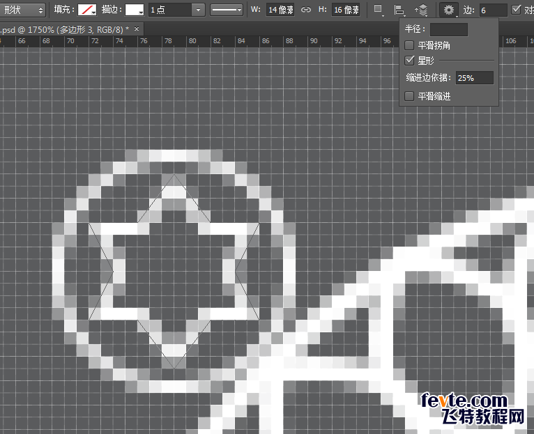Open the polygon options gear icon
The height and width of the screenshot is (434, 534).
coord(448,10)
